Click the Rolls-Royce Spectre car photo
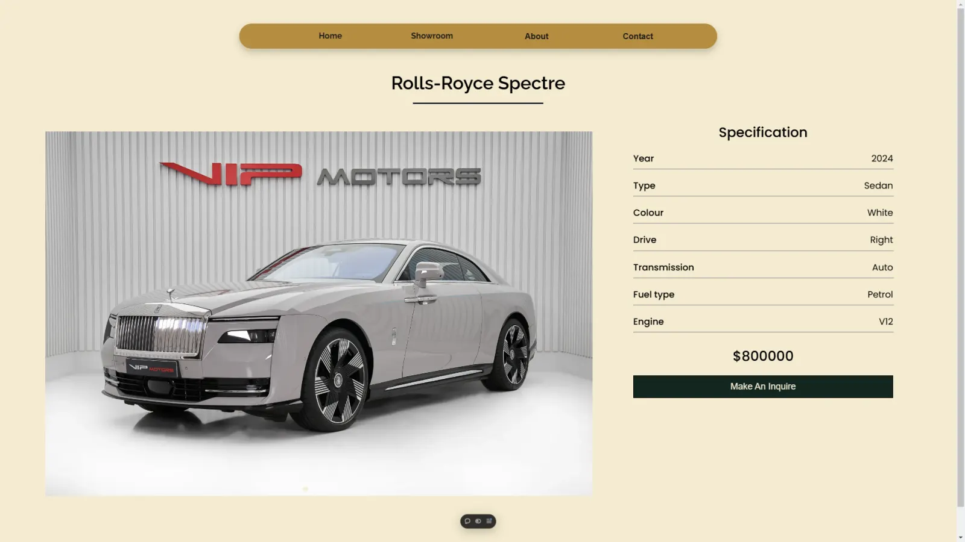The height and width of the screenshot is (542, 965). 318,314
